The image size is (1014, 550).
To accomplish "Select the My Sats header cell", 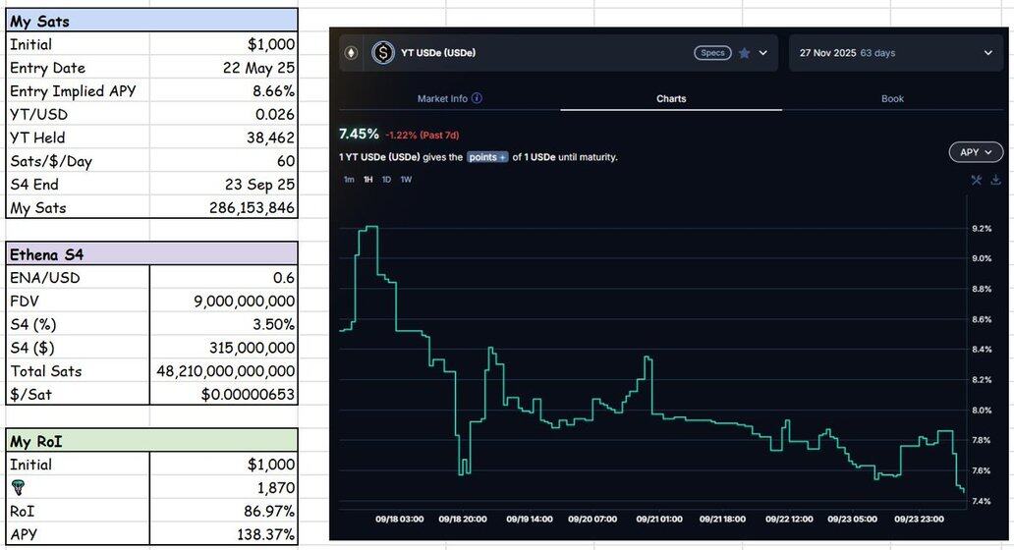I will coord(152,21).
